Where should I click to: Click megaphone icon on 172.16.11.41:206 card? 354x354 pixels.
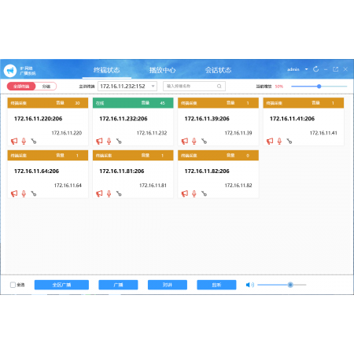tap(270, 142)
